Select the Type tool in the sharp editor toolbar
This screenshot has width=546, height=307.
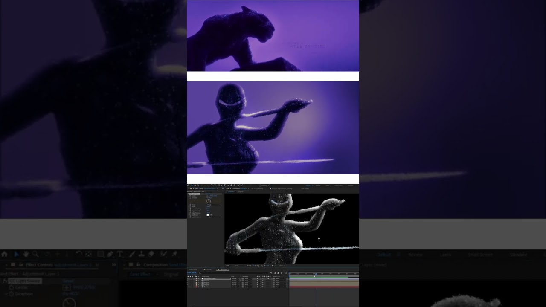point(224,185)
